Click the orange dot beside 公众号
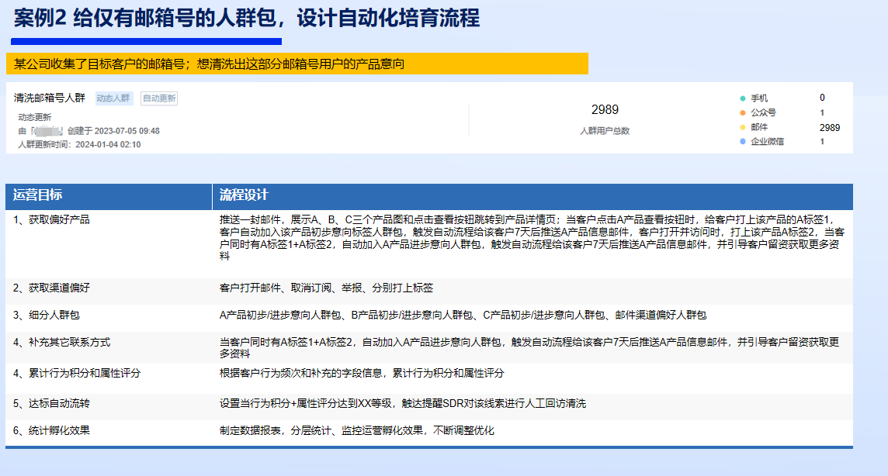The image size is (888, 476). click(x=742, y=112)
